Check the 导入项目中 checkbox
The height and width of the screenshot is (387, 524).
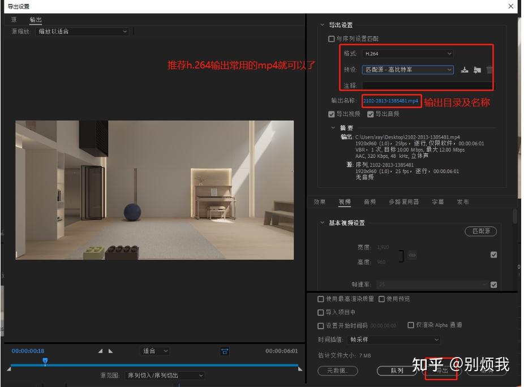pos(320,312)
